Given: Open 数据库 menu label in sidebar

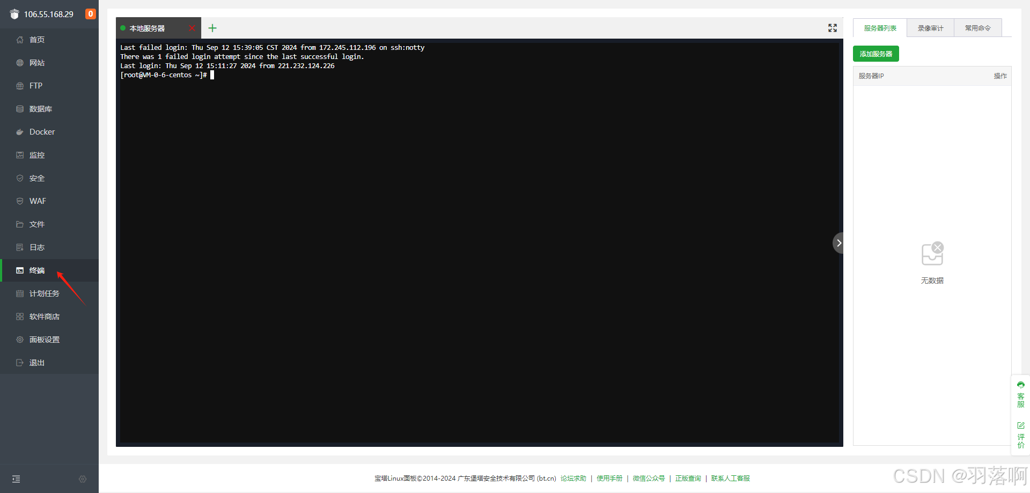Looking at the screenshot, I should click(41, 109).
